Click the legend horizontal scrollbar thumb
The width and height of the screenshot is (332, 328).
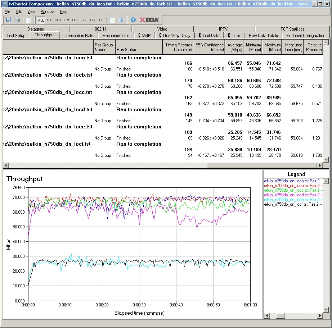(x=281, y=316)
